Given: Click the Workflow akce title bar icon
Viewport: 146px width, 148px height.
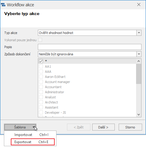Looking at the screenshot, I should [x=3, y=5].
